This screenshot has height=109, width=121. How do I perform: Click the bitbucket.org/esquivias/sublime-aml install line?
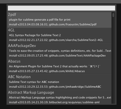pos(54,102)
